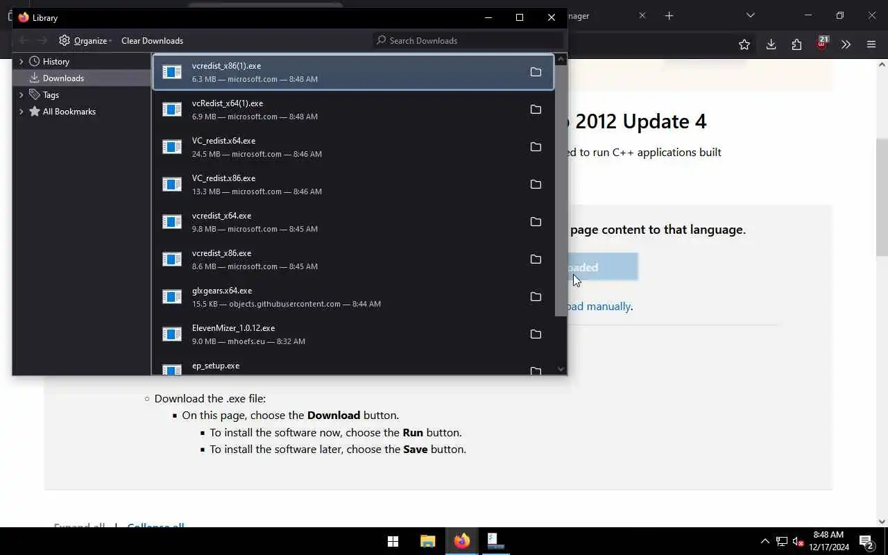Expand the History tree item
Screen dimensions: 888x555
click(x=21, y=61)
